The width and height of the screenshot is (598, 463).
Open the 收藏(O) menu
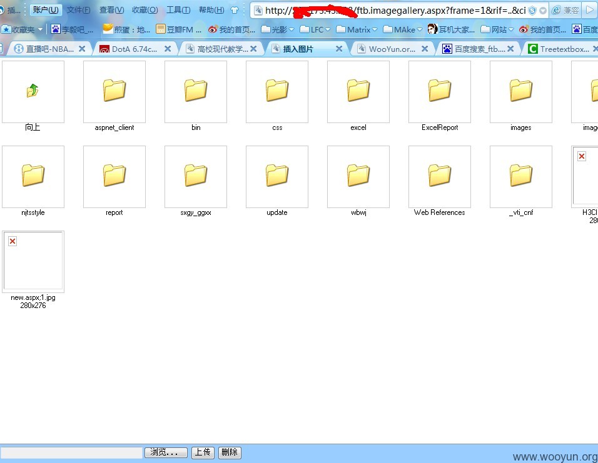(x=145, y=10)
